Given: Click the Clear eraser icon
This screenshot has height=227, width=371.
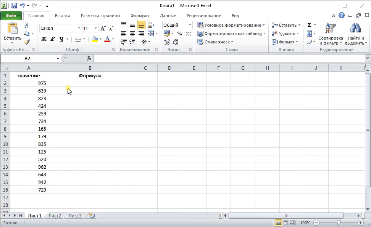Looking at the screenshot, I should tap(310, 42).
